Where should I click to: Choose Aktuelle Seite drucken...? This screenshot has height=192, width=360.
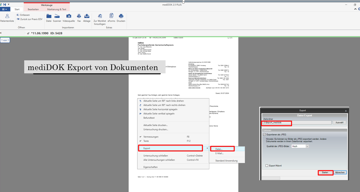pyautogui.click(x=173, y=125)
